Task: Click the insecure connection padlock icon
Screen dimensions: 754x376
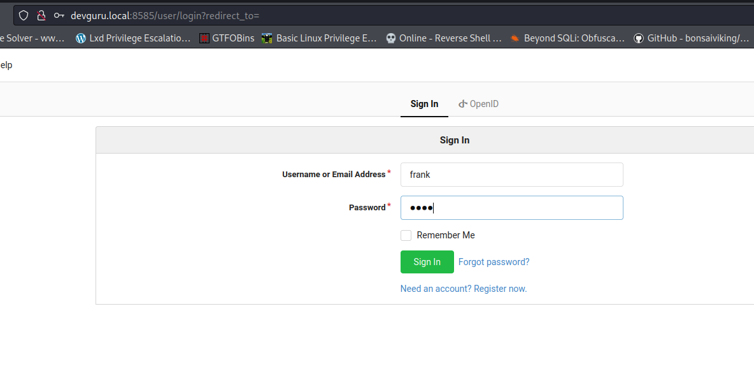Action: tap(41, 15)
